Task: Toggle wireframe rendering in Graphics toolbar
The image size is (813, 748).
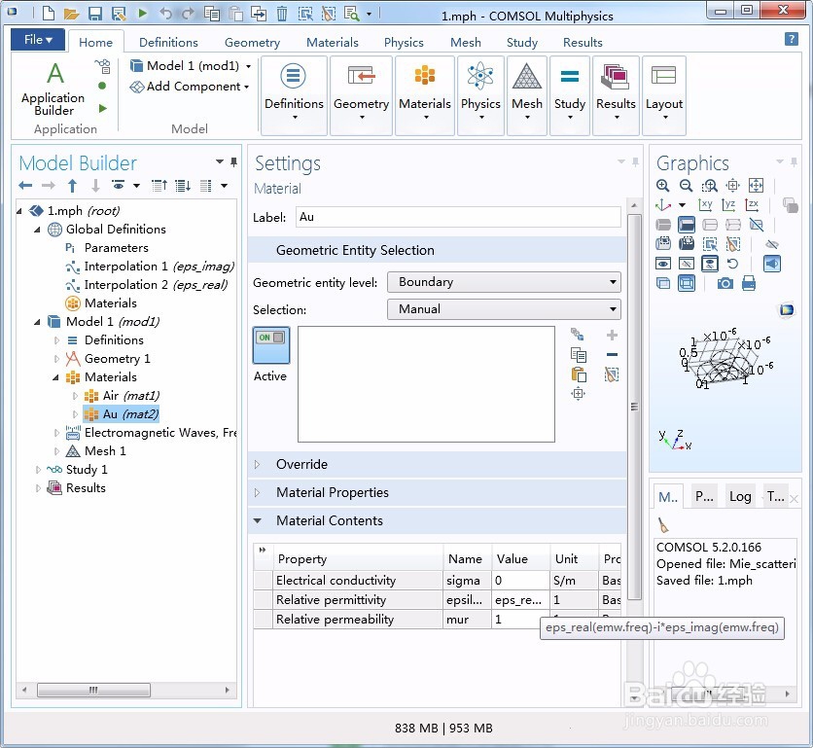Action: (687, 283)
